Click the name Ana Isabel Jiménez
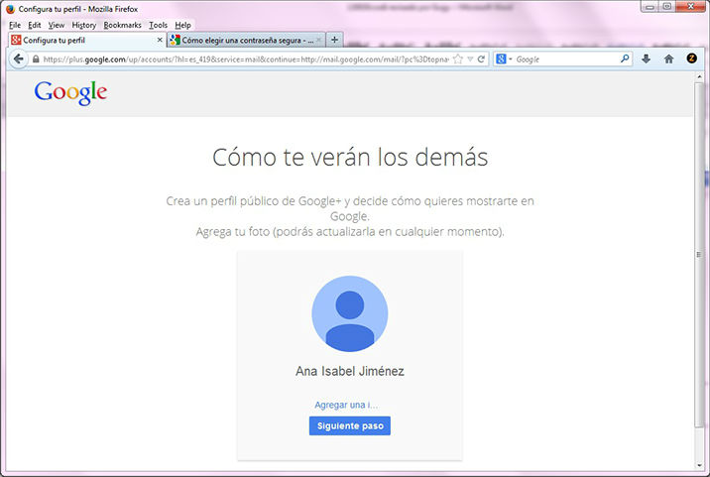710x477 pixels. 350,372
